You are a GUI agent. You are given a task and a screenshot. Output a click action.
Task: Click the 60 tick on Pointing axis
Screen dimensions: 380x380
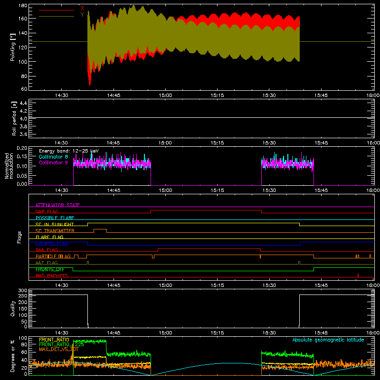coord(24,89)
